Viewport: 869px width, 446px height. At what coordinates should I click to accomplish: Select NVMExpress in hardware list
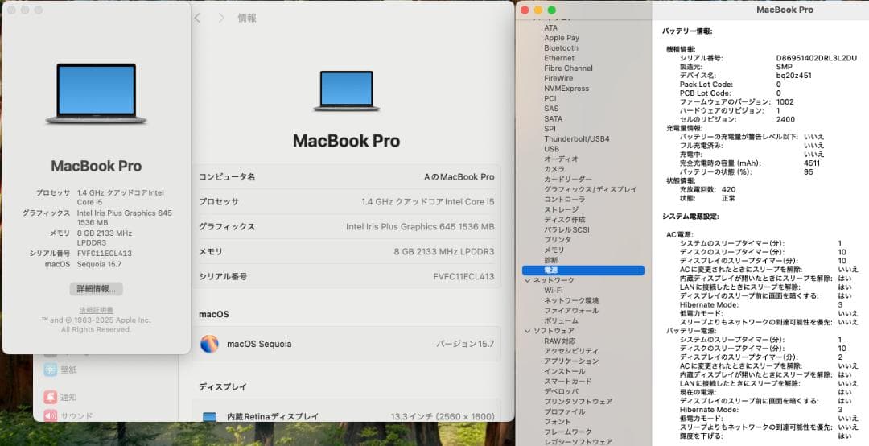click(x=566, y=89)
